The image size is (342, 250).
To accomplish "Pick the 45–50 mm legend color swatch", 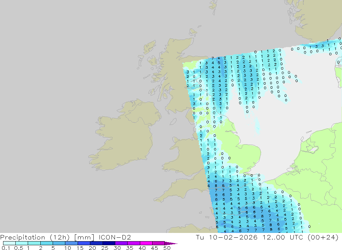I will pos(159,243).
